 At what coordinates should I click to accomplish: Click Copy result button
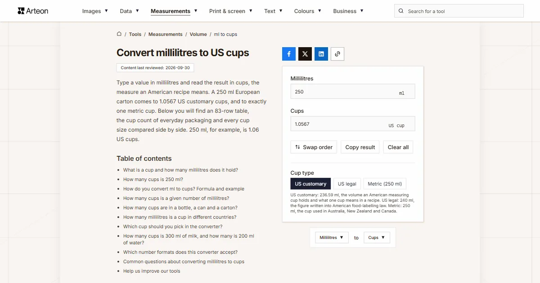coord(360,147)
